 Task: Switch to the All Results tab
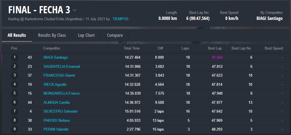point(17,35)
